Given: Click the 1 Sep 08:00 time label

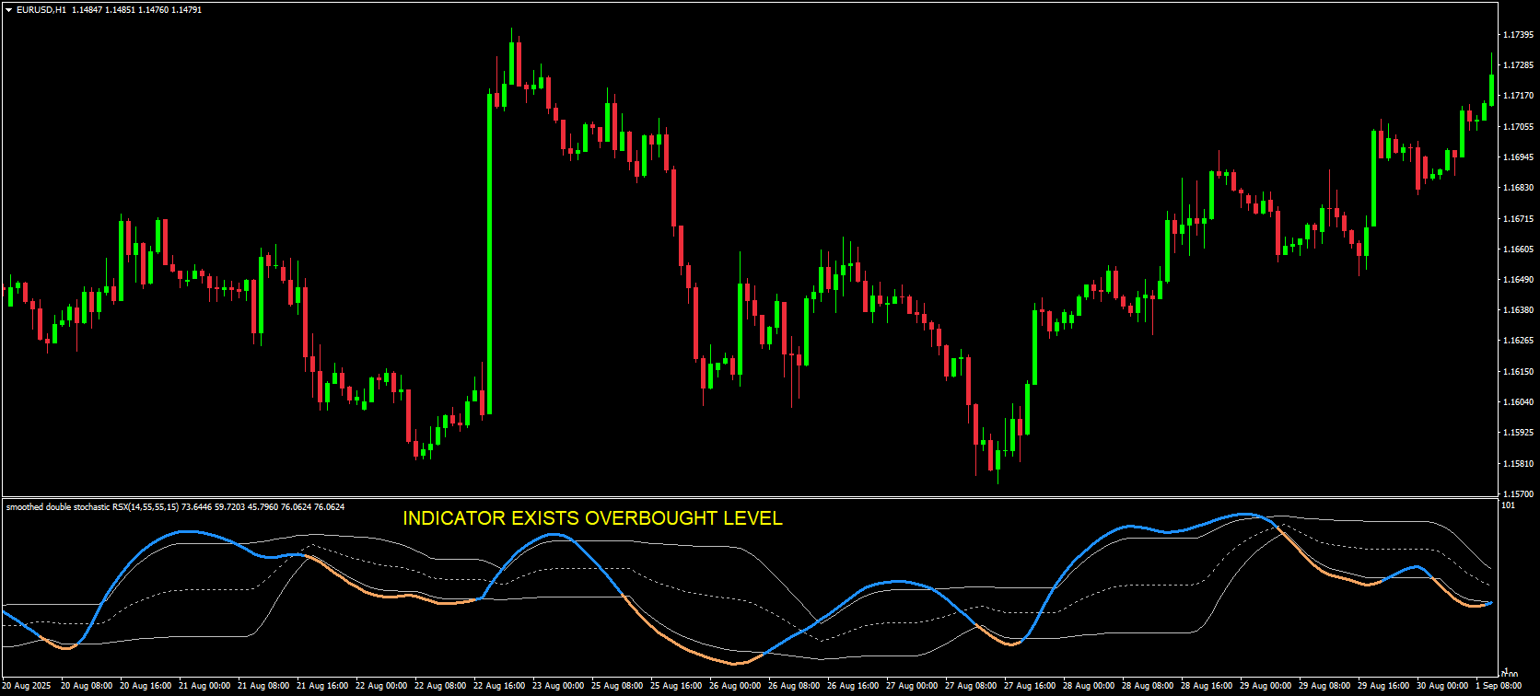Looking at the screenshot, I should coord(1499,686).
